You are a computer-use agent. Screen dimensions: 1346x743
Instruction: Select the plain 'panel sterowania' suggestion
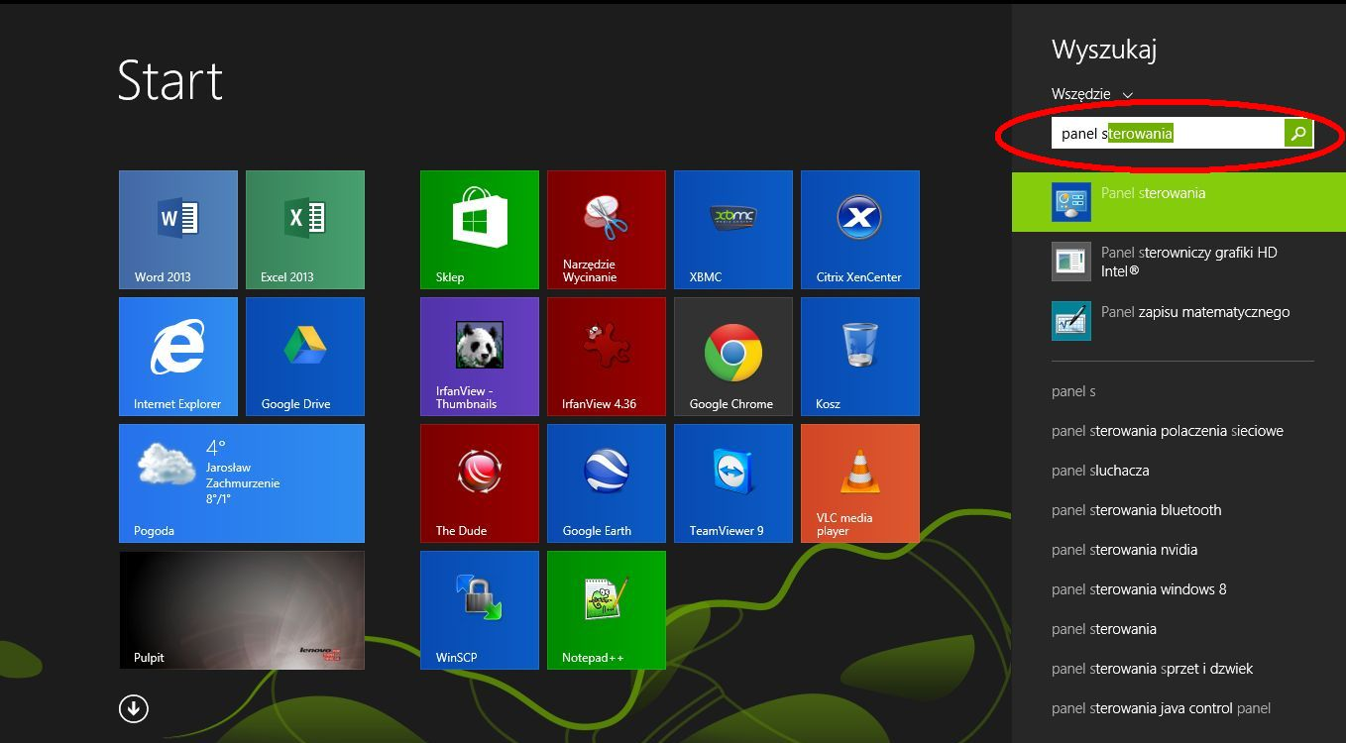[1104, 629]
